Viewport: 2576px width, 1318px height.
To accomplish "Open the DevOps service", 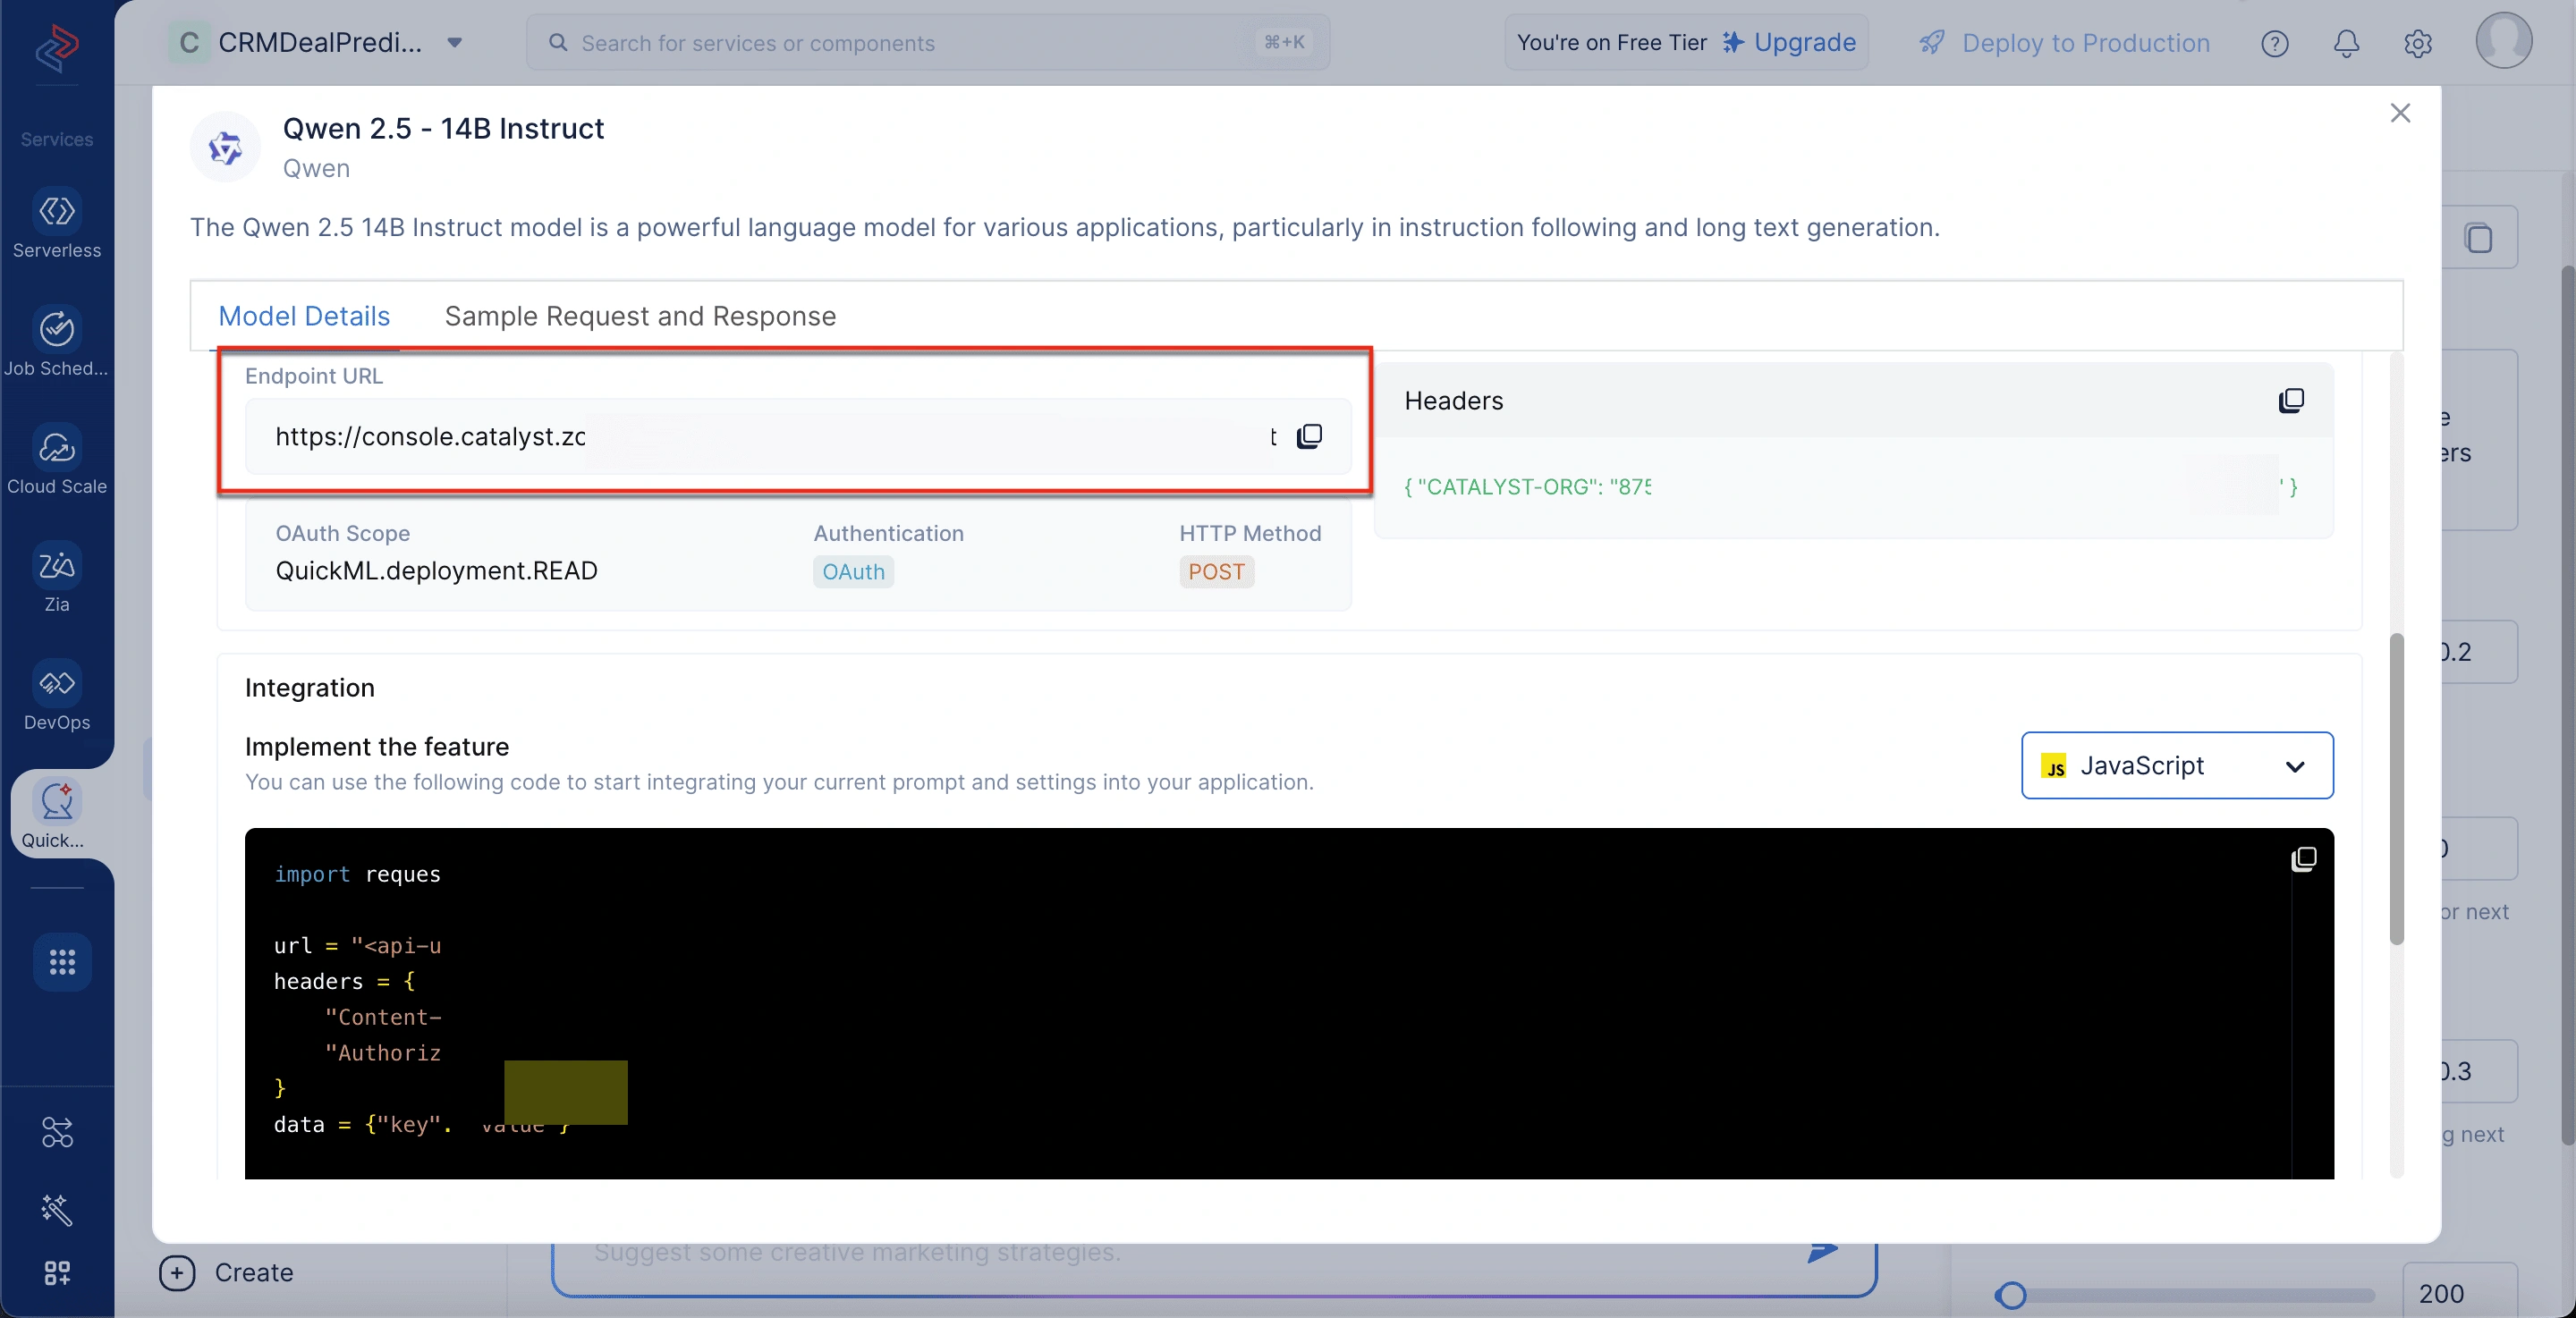I will point(57,696).
